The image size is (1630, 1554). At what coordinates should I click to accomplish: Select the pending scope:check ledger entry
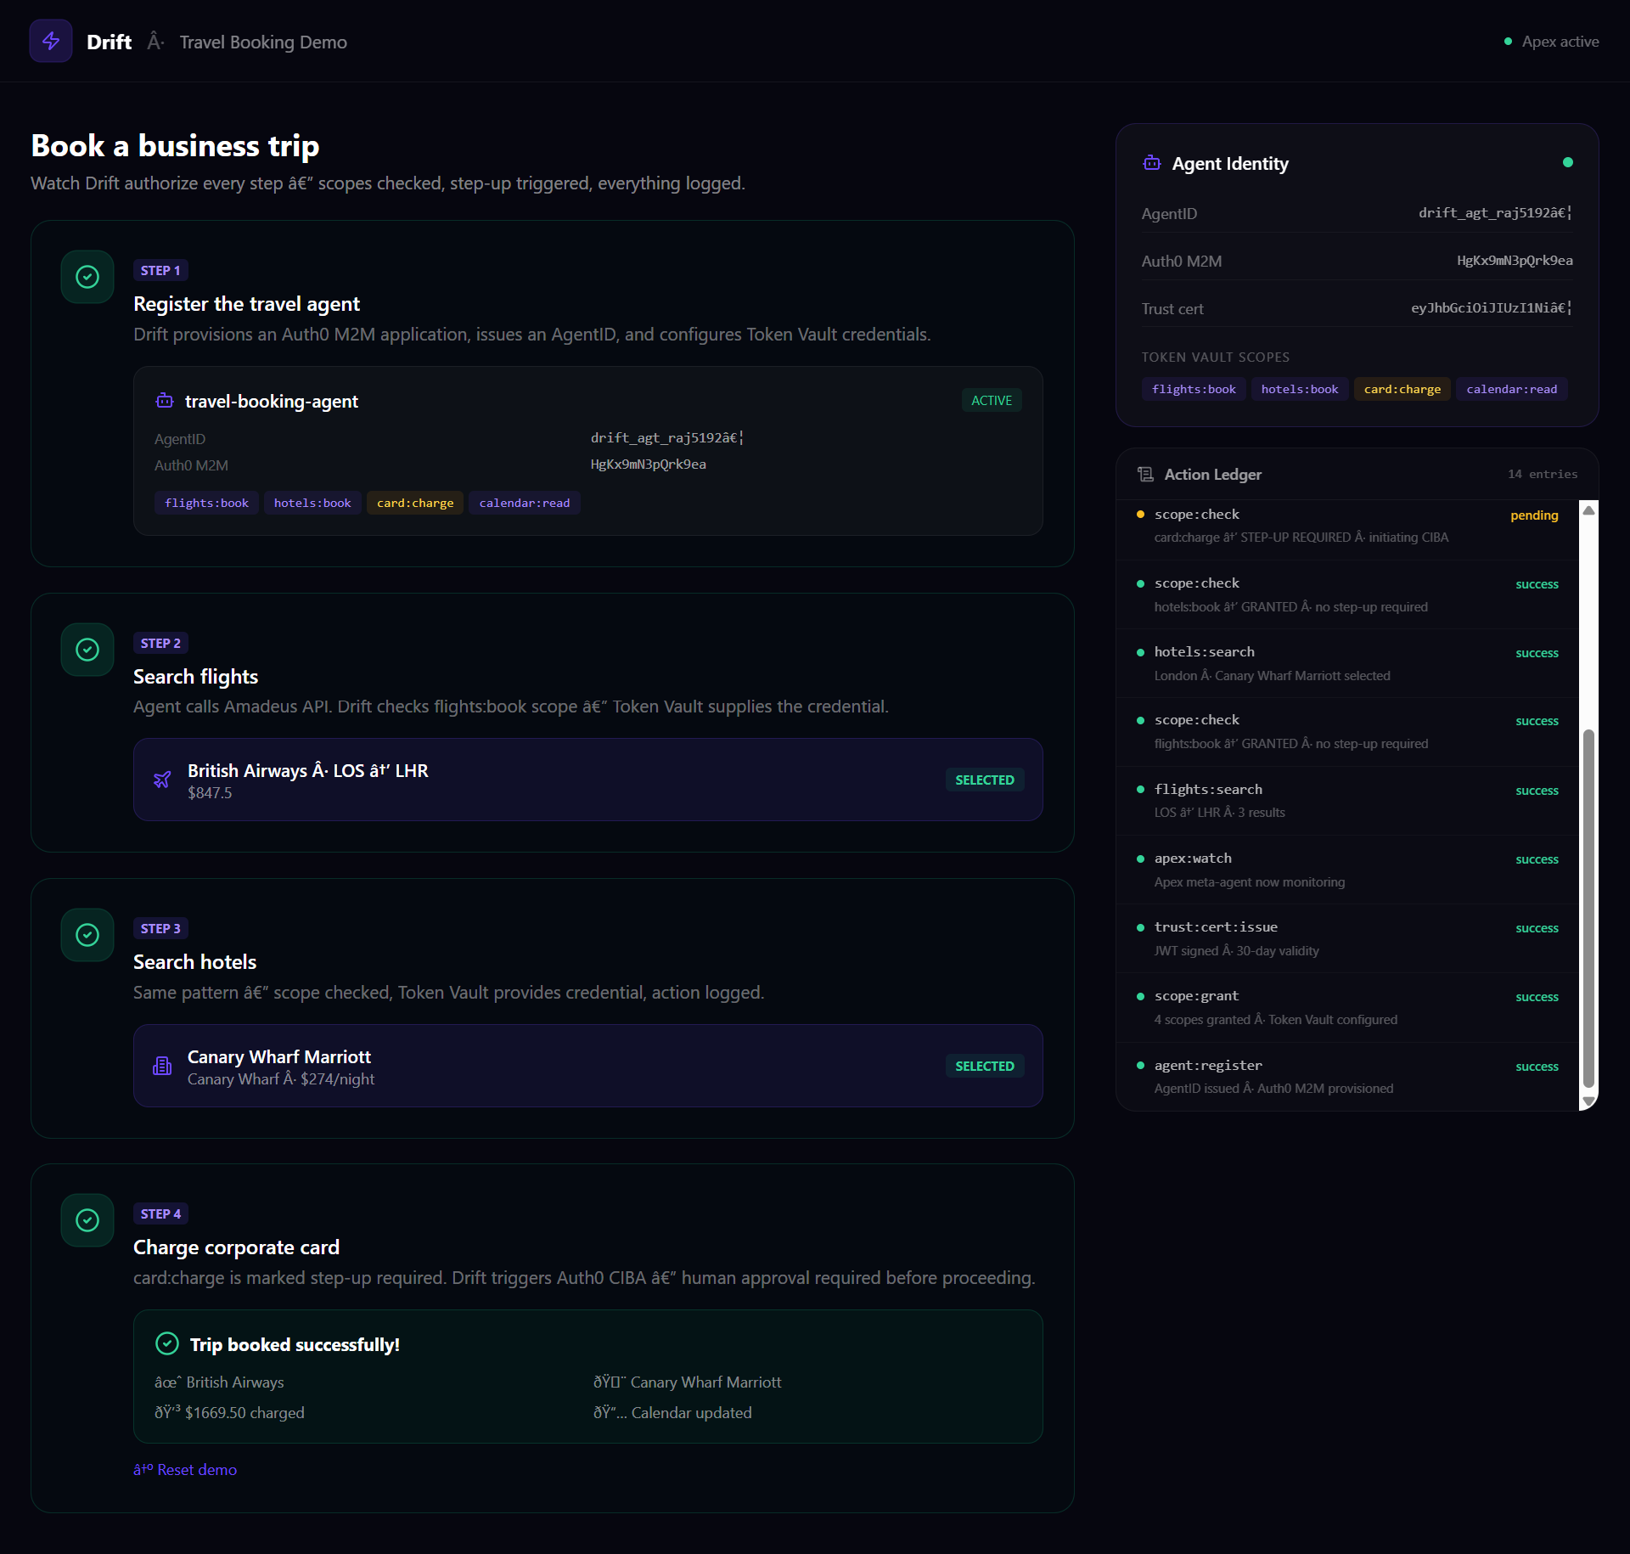tap(1348, 526)
